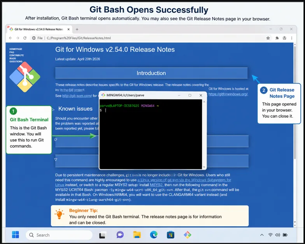This screenshot has height=244, width=305.
Task: Click Git Bash terminal scroll up arrow
Action: tap(204, 101)
